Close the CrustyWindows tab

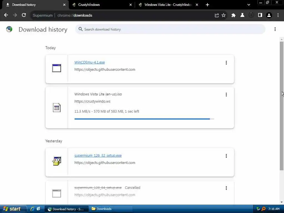pyautogui.click(x=131, y=5)
